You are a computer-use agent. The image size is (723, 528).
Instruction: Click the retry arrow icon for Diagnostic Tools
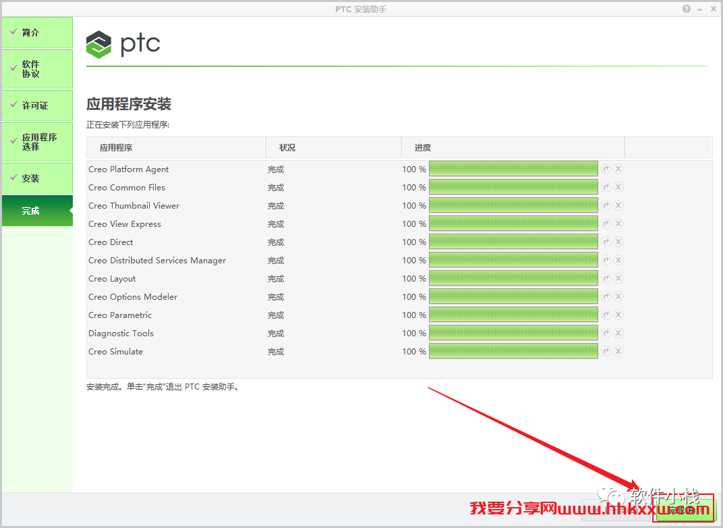(x=606, y=333)
